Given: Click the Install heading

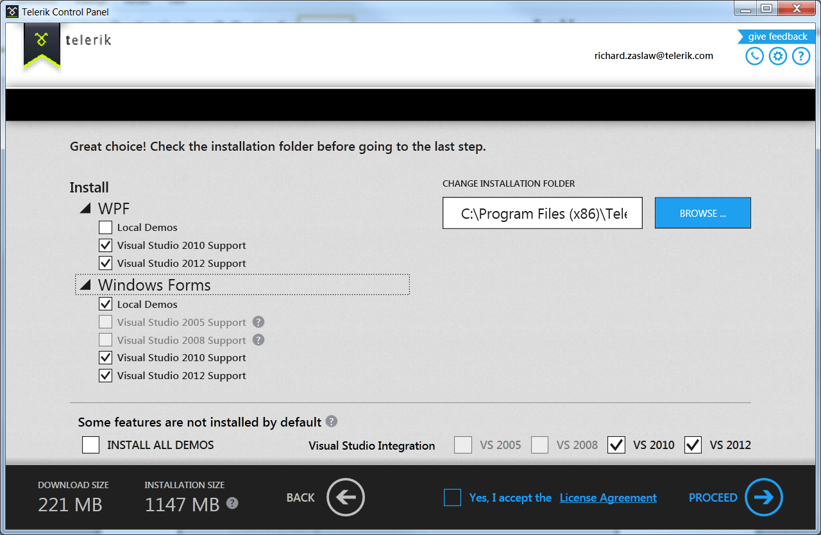Looking at the screenshot, I should point(89,187).
